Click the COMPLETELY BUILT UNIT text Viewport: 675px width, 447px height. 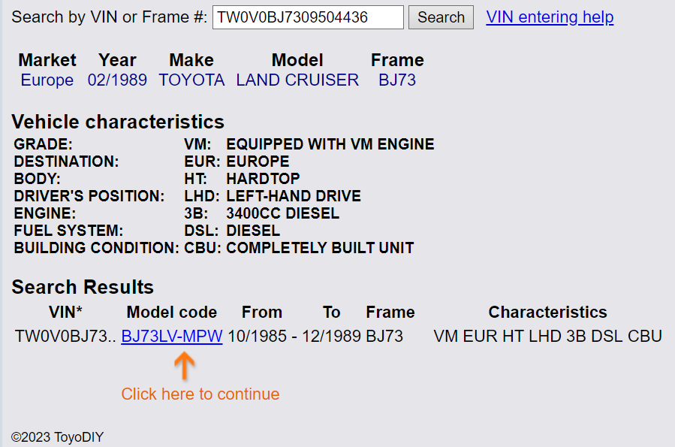click(x=320, y=248)
